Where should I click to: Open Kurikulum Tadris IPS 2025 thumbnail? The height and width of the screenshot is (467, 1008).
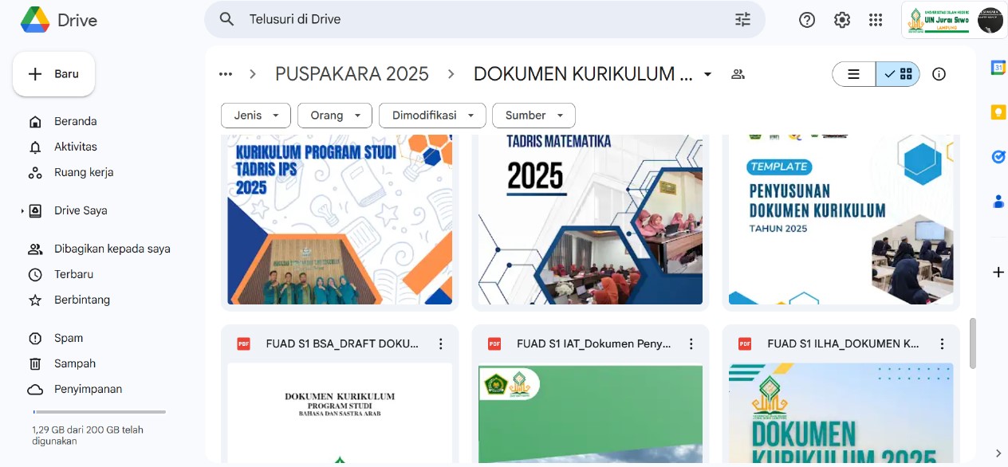(x=340, y=220)
